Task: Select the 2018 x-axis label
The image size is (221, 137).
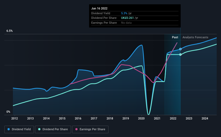Action: pos(110,118)
